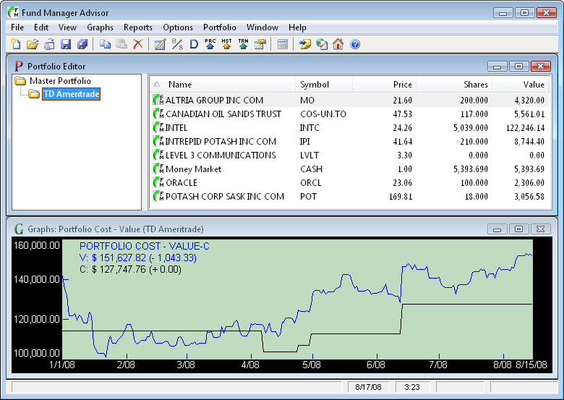Screen dimensions: 564x400
Task: Click the Save All stacked disks icon
Action: point(82,44)
